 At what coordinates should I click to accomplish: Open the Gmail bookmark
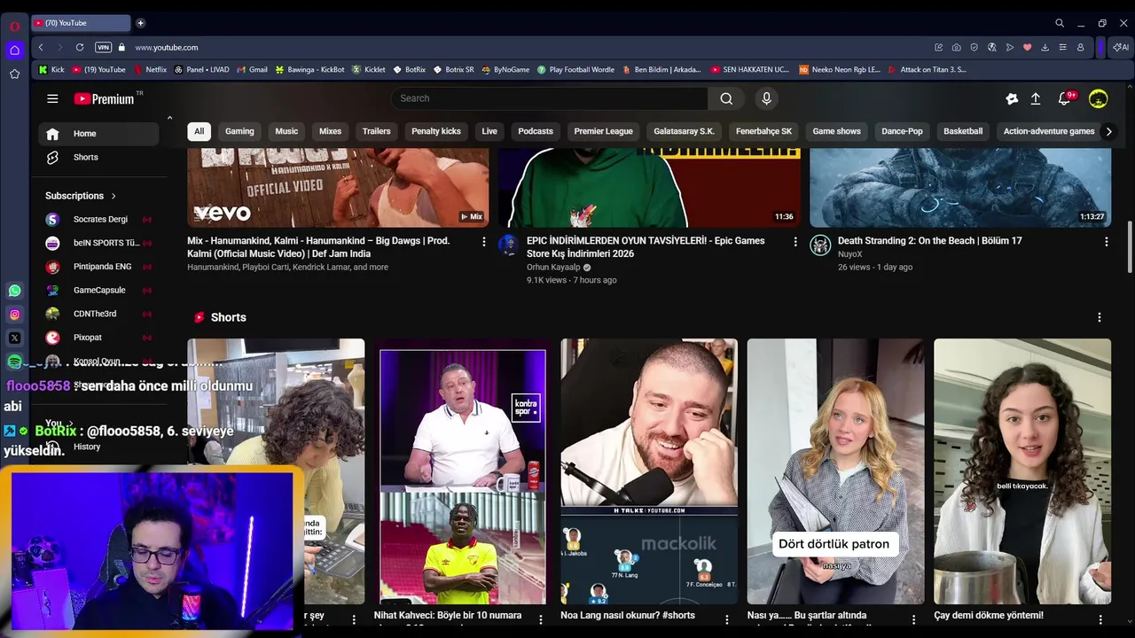click(x=252, y=69)
